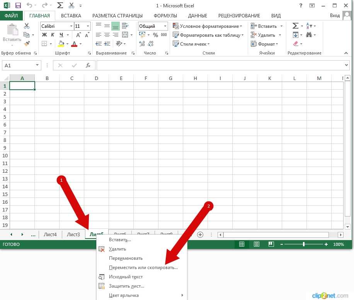Click the AutoSum sigma in quick access toolbar
This screenshot has height=300, width=354.
60,5
